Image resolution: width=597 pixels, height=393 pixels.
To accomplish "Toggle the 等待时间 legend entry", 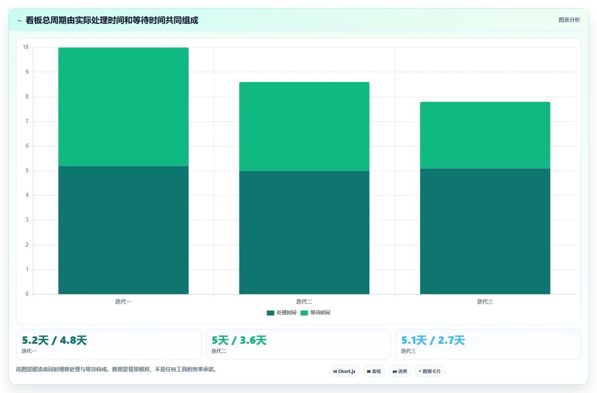I will pyautogui.click(x=315, y=313).
